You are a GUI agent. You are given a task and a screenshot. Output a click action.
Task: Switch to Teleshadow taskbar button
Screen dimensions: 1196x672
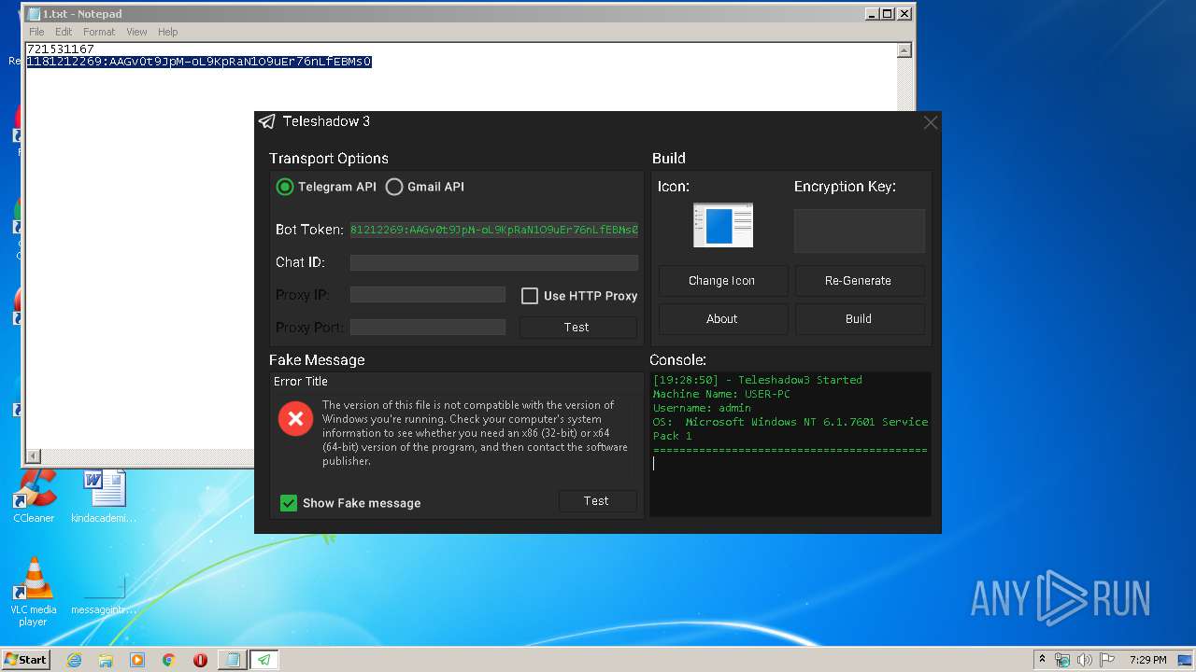click(264, 660)
